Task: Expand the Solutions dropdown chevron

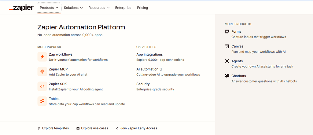Action: (81, 8)
